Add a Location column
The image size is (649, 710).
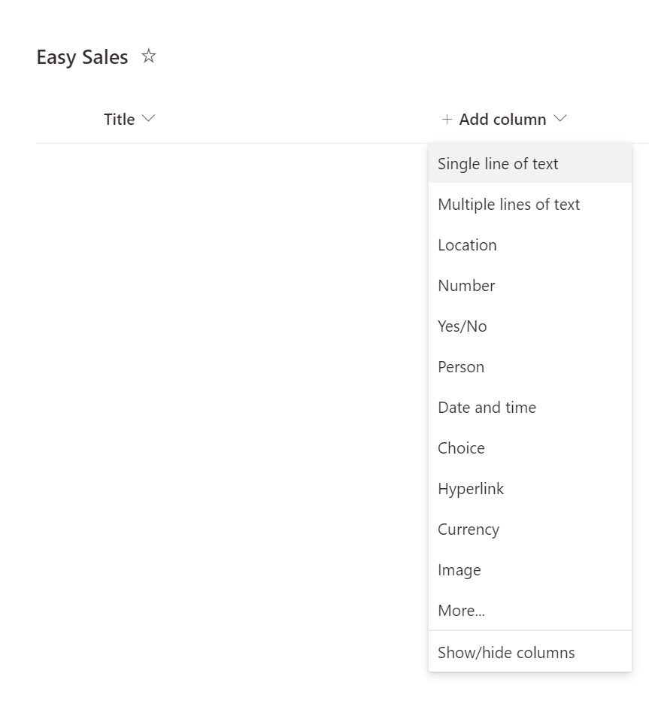coord(467,245)
